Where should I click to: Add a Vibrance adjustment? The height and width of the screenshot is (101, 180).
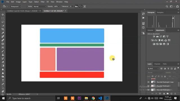167,36
